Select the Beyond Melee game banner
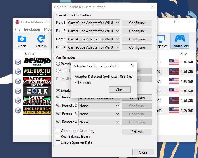This screenshot has width=198, height=158. click(x=37, y=62)
